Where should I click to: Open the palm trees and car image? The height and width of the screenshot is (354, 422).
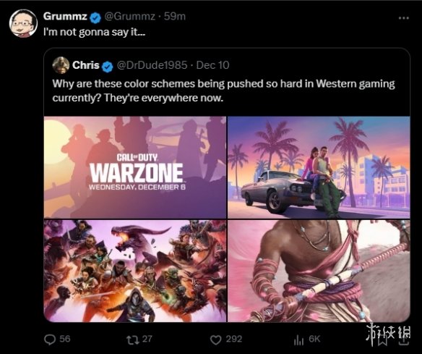319,167
